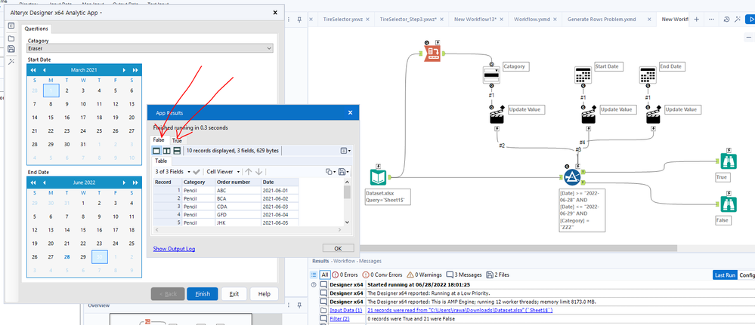This screenshot has height=325, width=755.
Task: Select the Table tab in App Results
Action: click(x=161, y=161)
